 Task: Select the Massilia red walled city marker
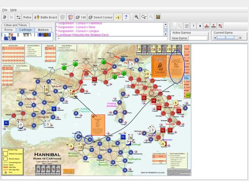[94, 79]
